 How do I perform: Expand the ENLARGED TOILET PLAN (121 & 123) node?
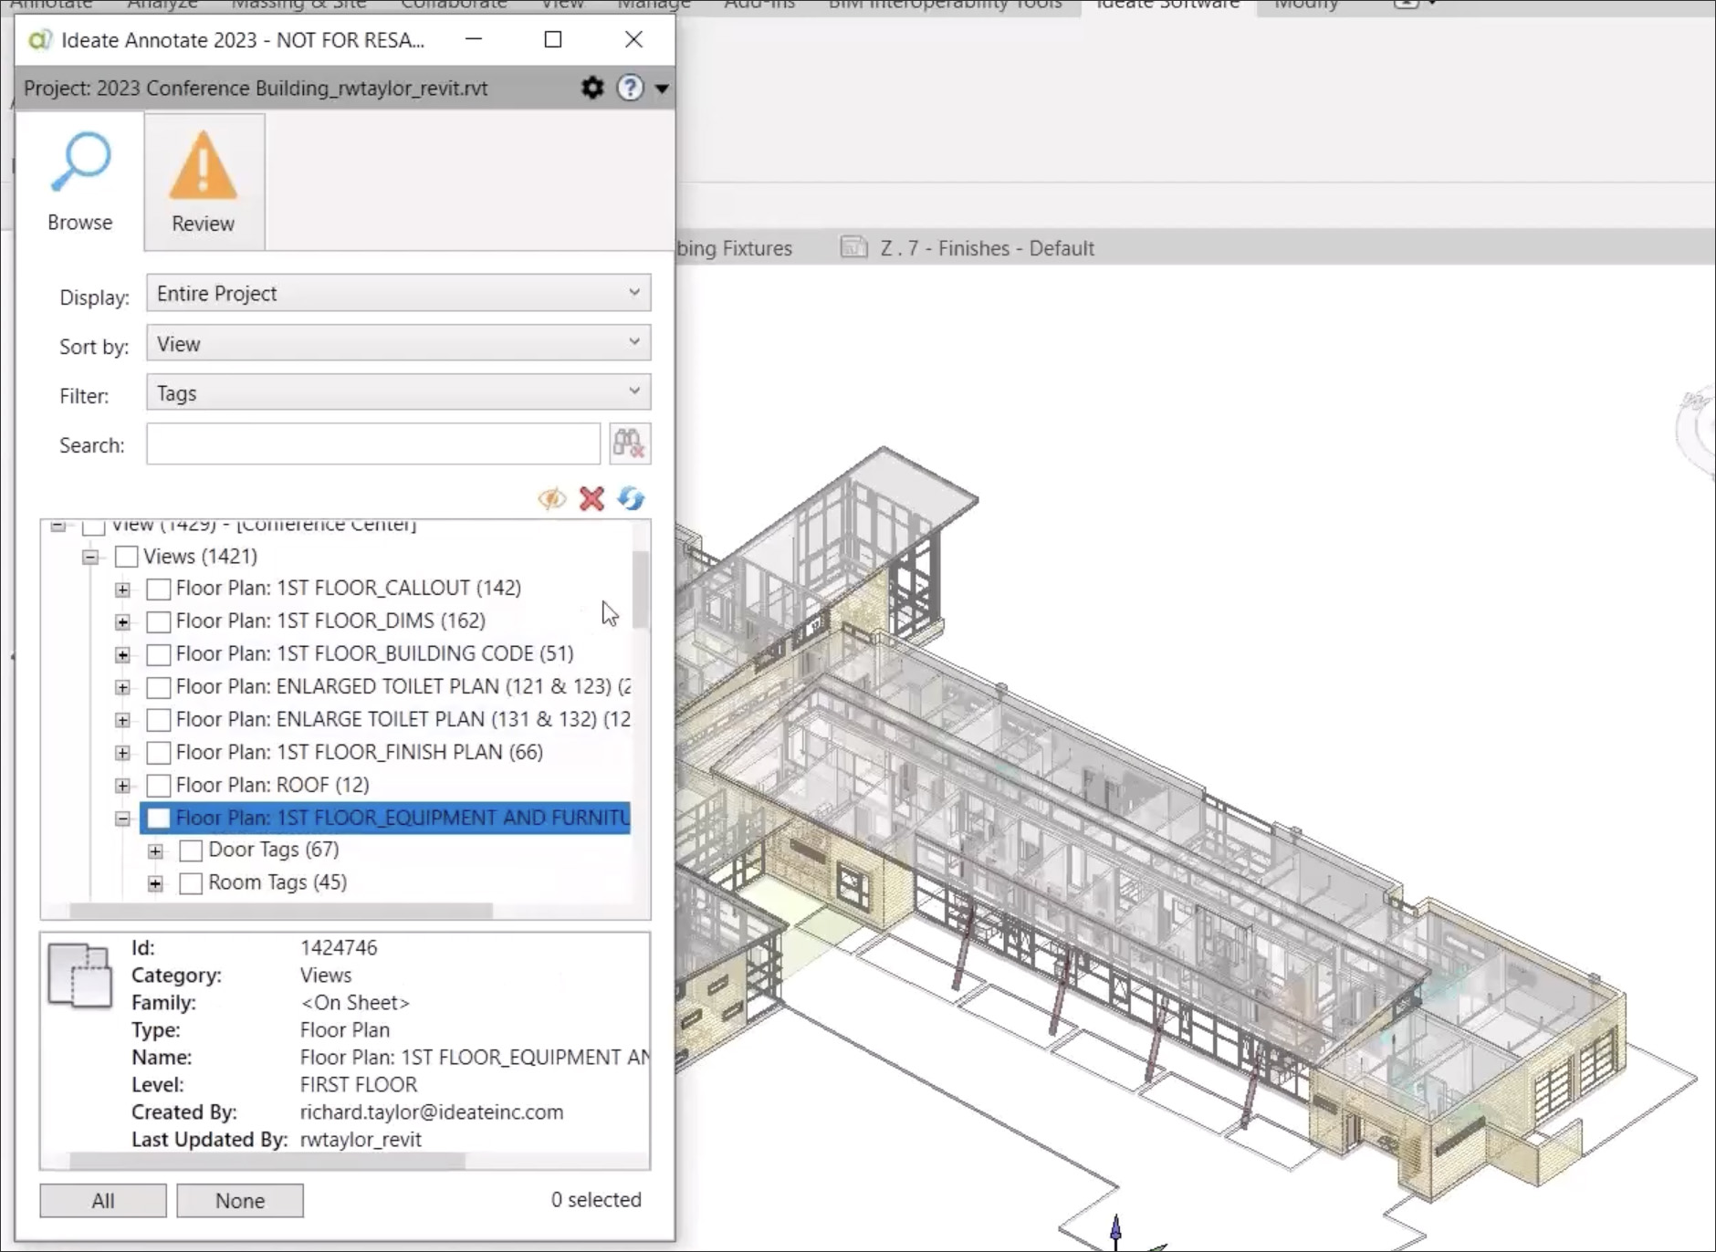pyautogui.click(x=122, y=688)
